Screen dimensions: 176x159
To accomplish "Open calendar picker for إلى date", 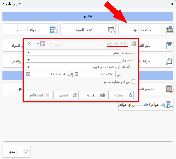I will point(28,74).
